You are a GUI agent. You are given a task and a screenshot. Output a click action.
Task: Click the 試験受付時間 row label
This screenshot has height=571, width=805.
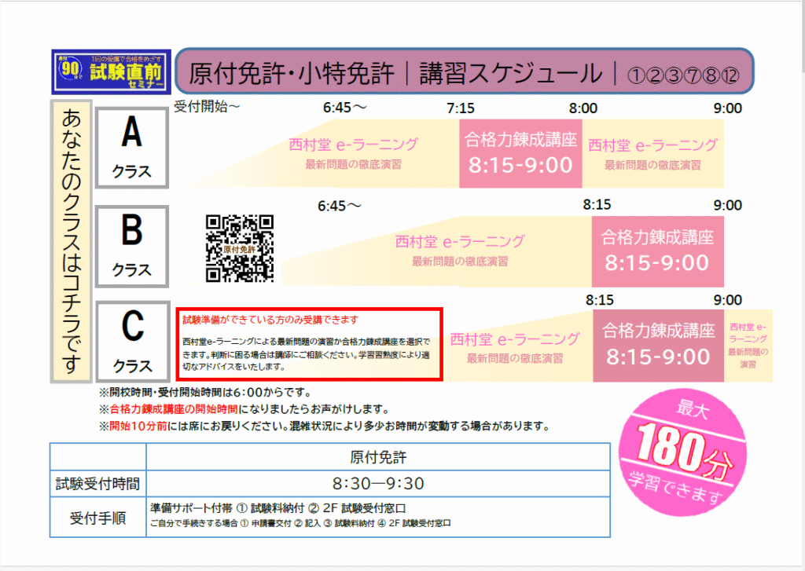point(97,482)
